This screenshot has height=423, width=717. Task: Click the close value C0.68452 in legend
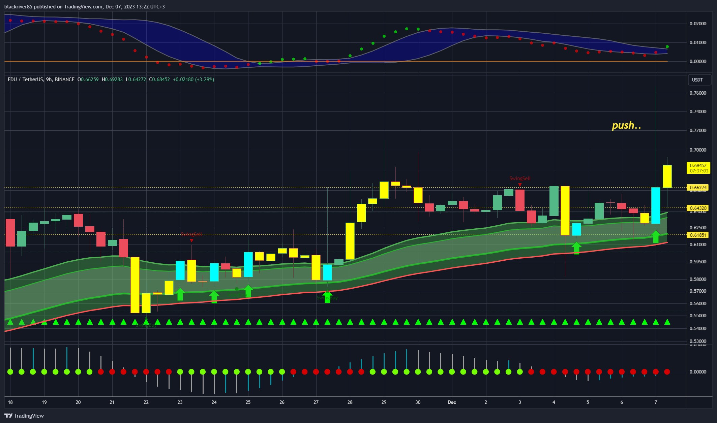pyautogui.click(x=159, y=79)
